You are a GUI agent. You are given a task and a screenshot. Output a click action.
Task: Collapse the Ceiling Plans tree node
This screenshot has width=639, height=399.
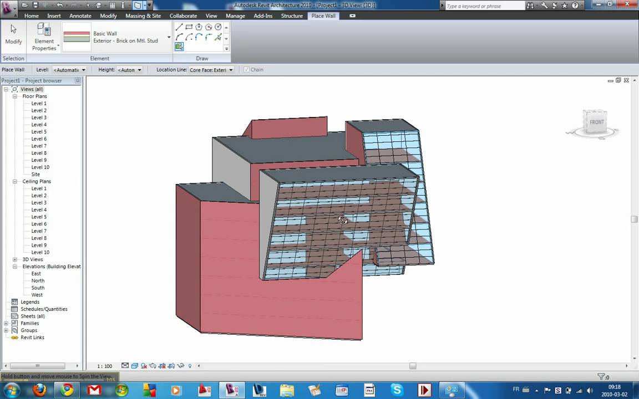(x=14, y=182)
